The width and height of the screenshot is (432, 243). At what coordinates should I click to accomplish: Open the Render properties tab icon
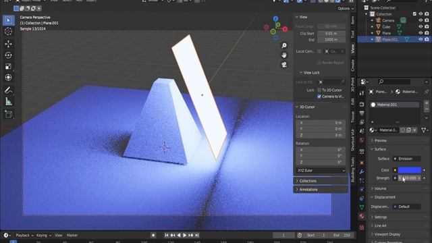tap(362, 105)
